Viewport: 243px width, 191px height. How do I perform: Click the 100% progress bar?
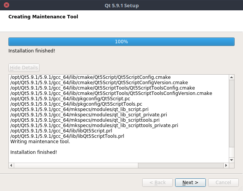coord(121,41)
